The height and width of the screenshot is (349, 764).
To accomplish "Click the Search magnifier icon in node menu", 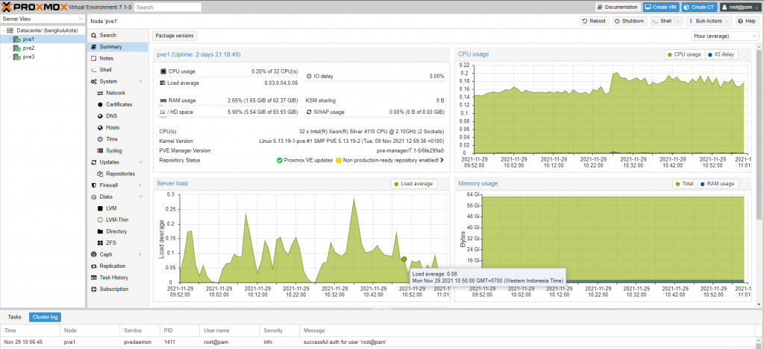I will click(94, 36).
